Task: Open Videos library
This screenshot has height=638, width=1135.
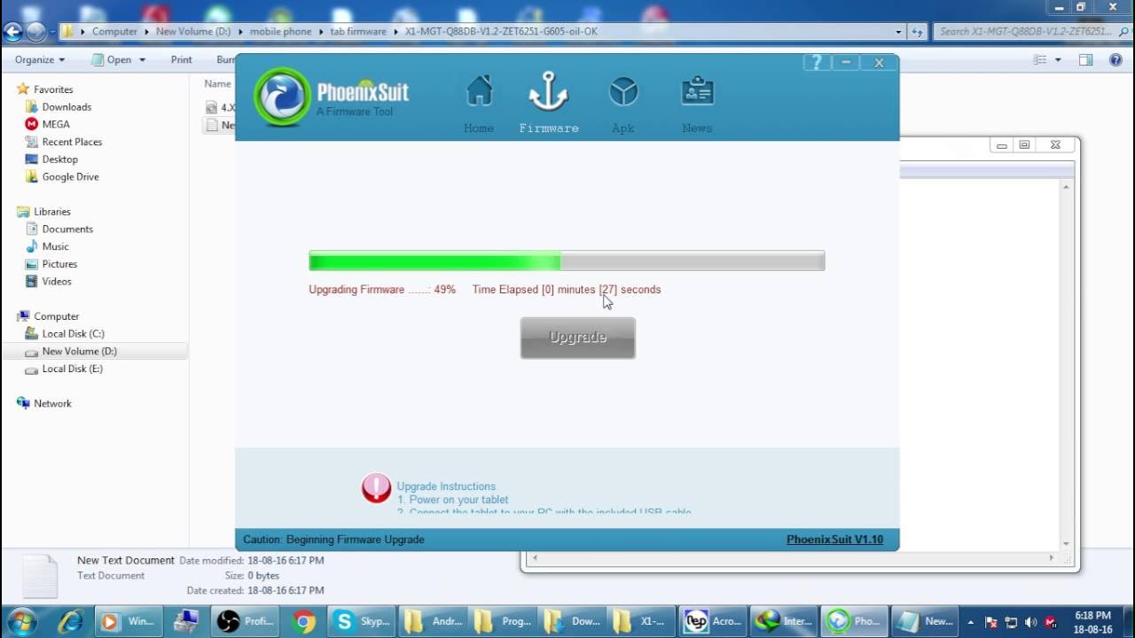Action: pyautogui.click(x=57, y=282)
